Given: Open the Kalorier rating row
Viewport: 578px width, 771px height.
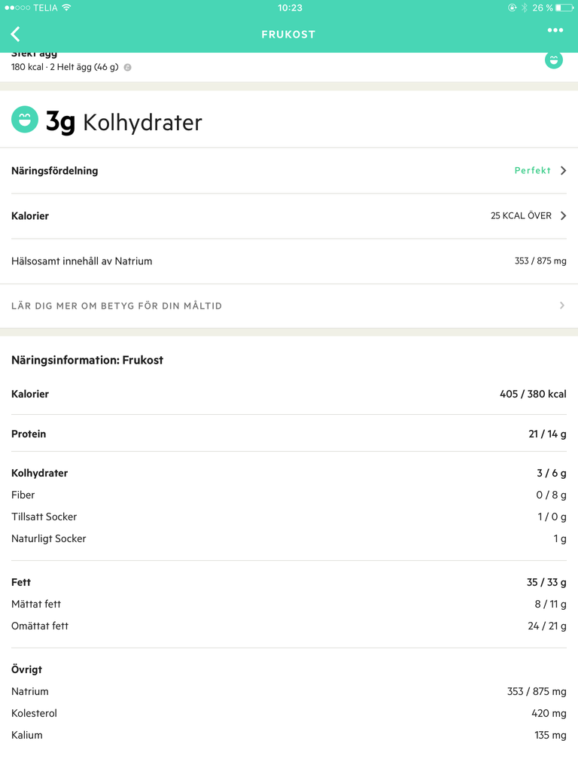Looking at the screenshot, I should (289, 216).
